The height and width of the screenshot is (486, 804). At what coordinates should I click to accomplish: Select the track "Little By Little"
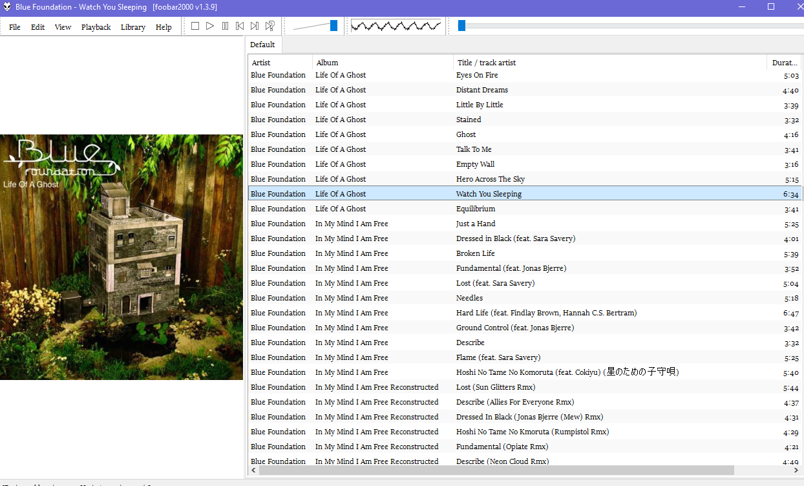(x=480, y=105)
